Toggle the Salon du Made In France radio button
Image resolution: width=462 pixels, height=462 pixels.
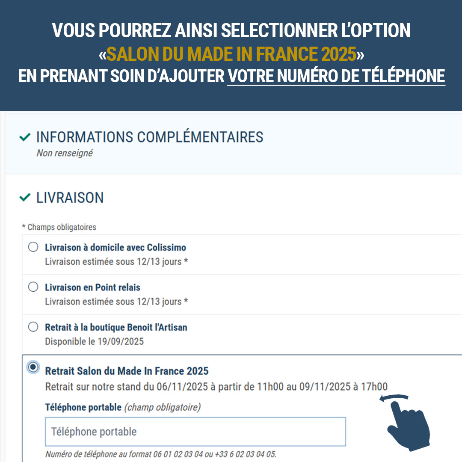(x=33, y=367)
